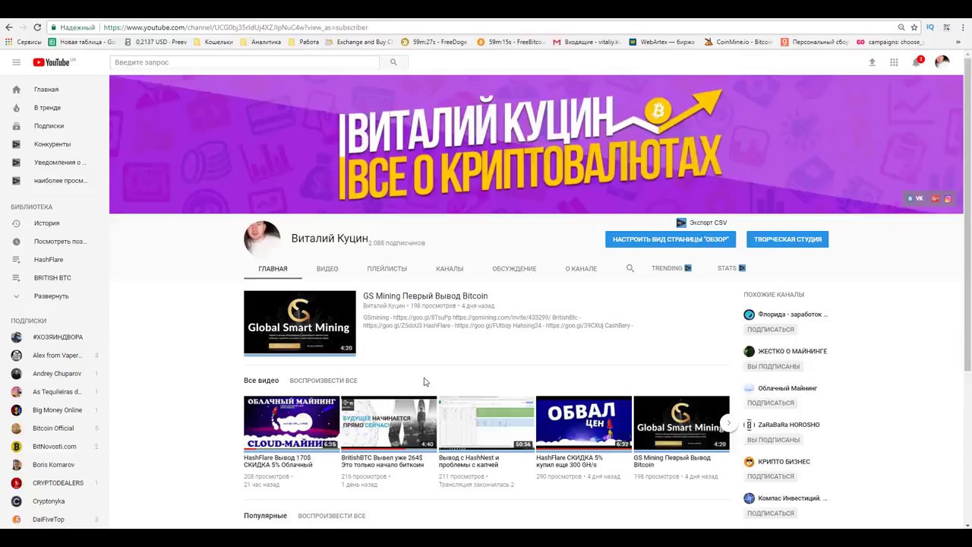Switch to the Обсуждение tab
This screenshot has height=547, width=972.
tap(514, 269)
